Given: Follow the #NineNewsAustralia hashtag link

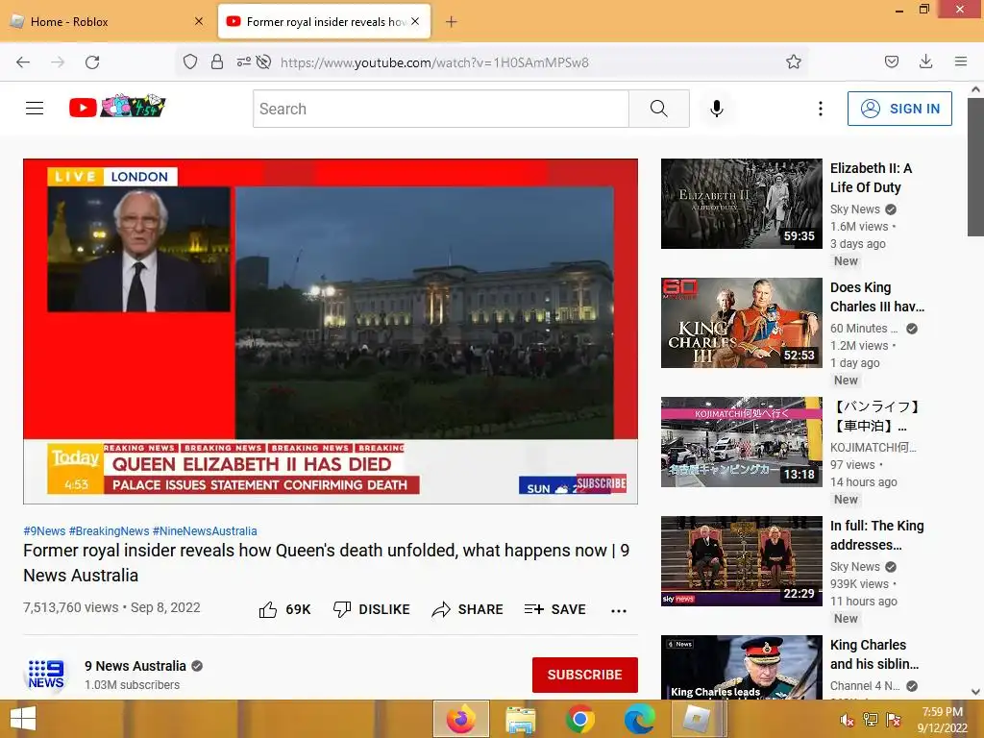Looking at the screenshot, I should tap(205, 530).
